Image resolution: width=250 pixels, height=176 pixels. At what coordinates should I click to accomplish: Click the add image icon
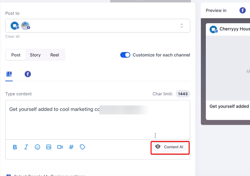pyautogui.click(x=49, y=147)
